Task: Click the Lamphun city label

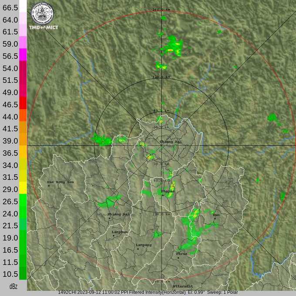Action: (x=120, y=232)
